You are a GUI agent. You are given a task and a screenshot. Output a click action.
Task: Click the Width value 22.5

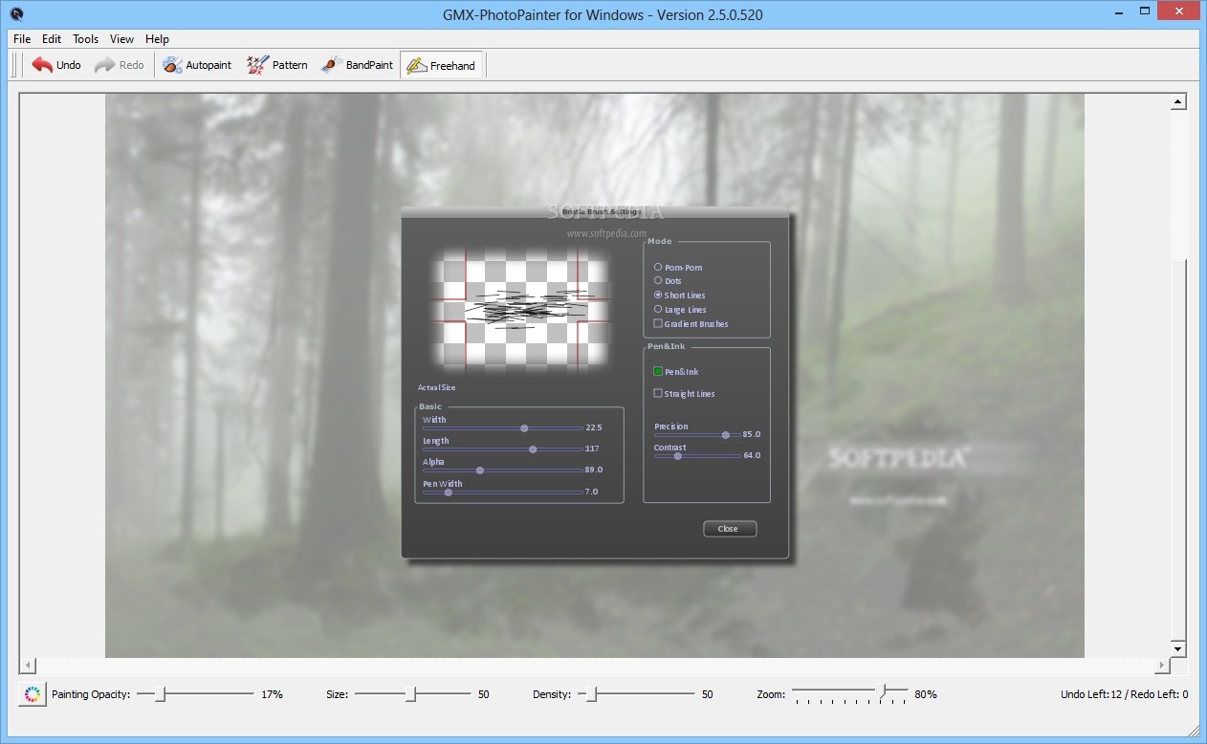click(594, 427)
